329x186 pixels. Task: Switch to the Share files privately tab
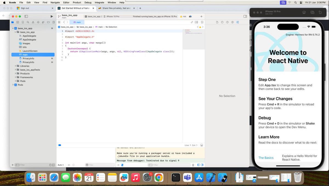click(x=115, y=8)
